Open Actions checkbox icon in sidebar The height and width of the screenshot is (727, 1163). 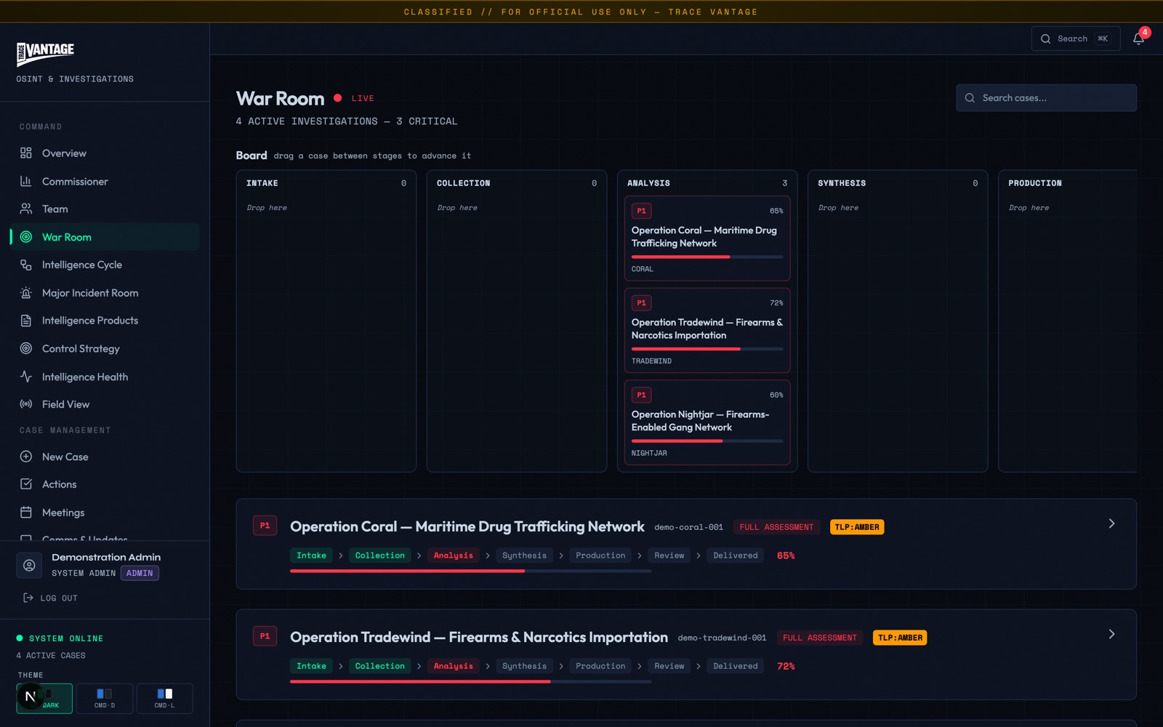coord(26,484)
